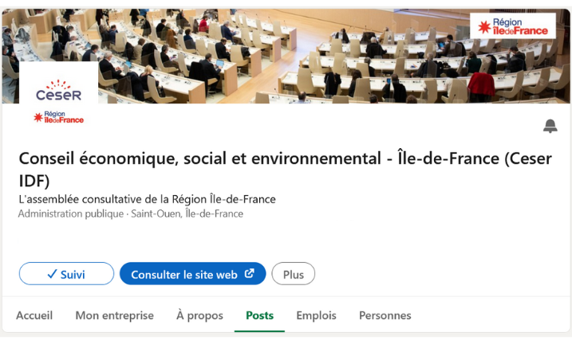This screenshot has height=340, width=572.
Task: Click the notification bell icon
Action: [x=550, y=126]
